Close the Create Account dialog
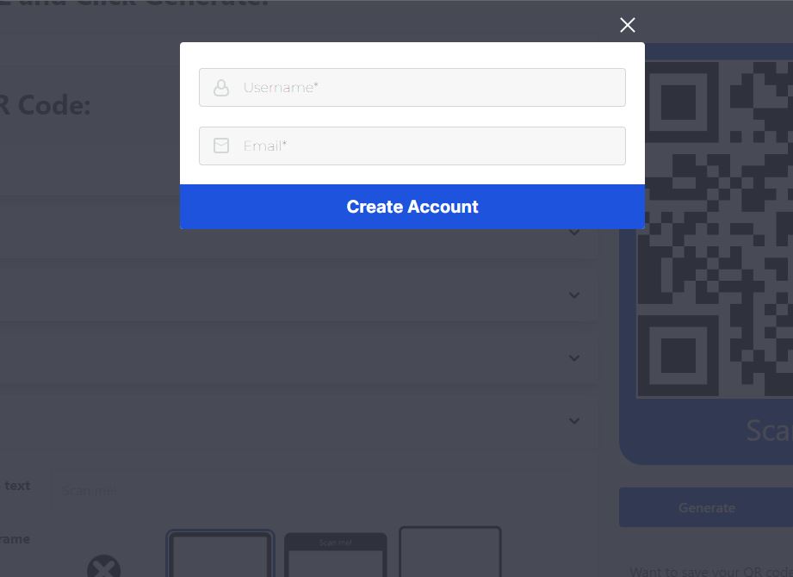The width and height of the screenshot is (793, 577). (627, 25)
